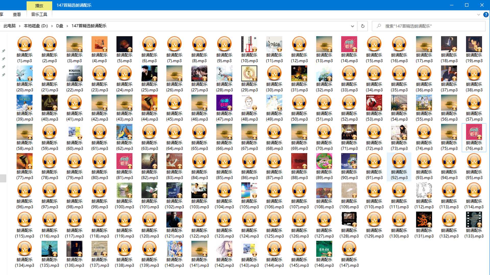490x275 pixels.
Task: Expand the chevron after 此电脑 in the breadcrumb
Action: (x=20, y=26)
